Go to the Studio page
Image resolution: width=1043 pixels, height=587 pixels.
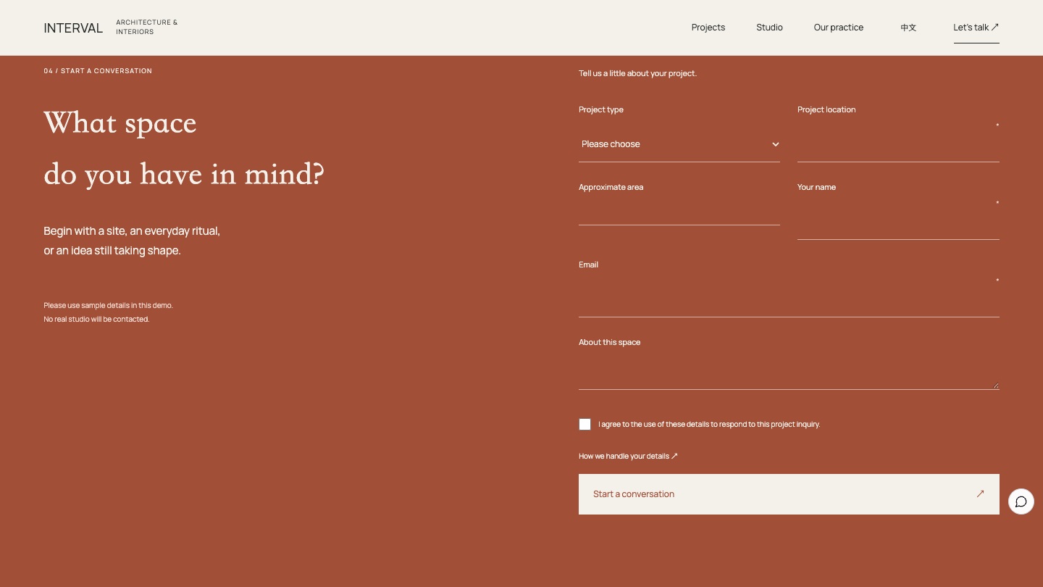tap(769, 28)
